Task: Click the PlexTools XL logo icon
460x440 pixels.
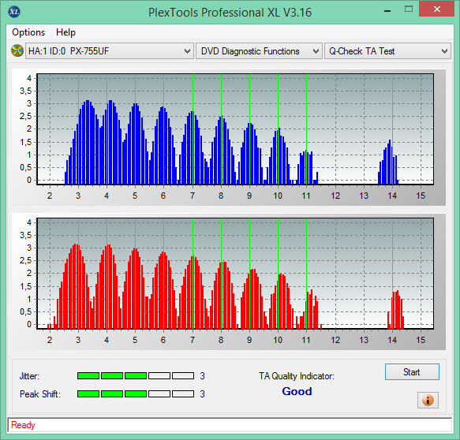Action: tap(14, 12)
